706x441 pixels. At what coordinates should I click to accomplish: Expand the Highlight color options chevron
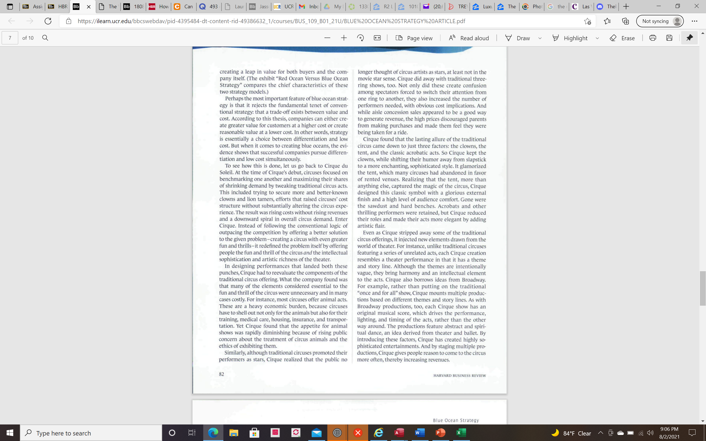(597, 38)
